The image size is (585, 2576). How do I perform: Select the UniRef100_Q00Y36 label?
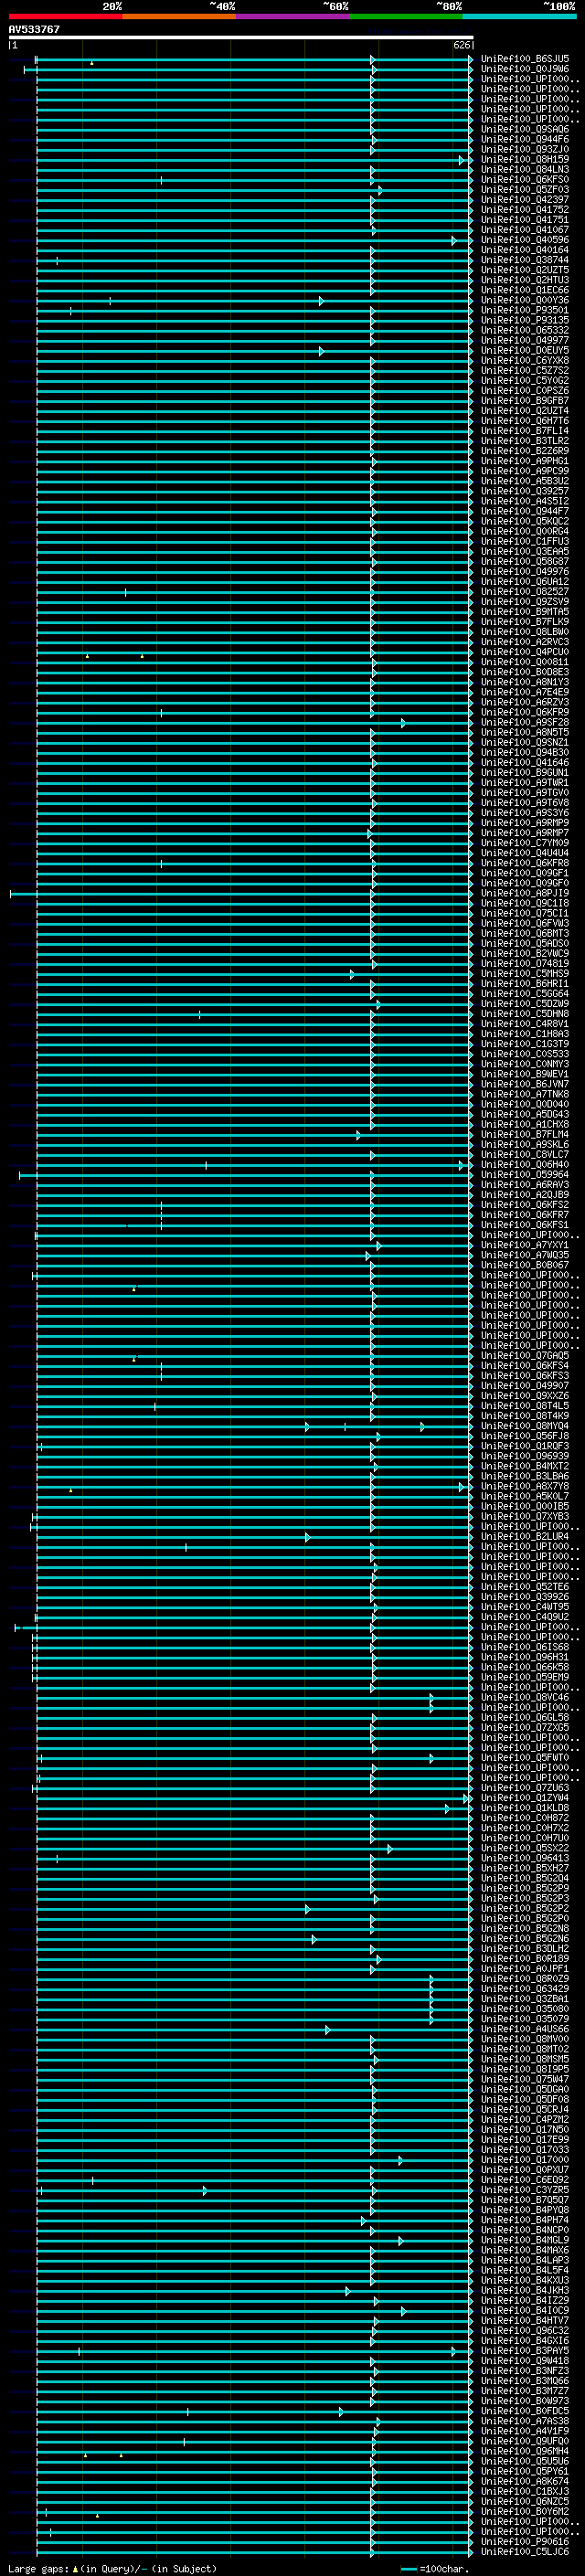coord(525,300)
